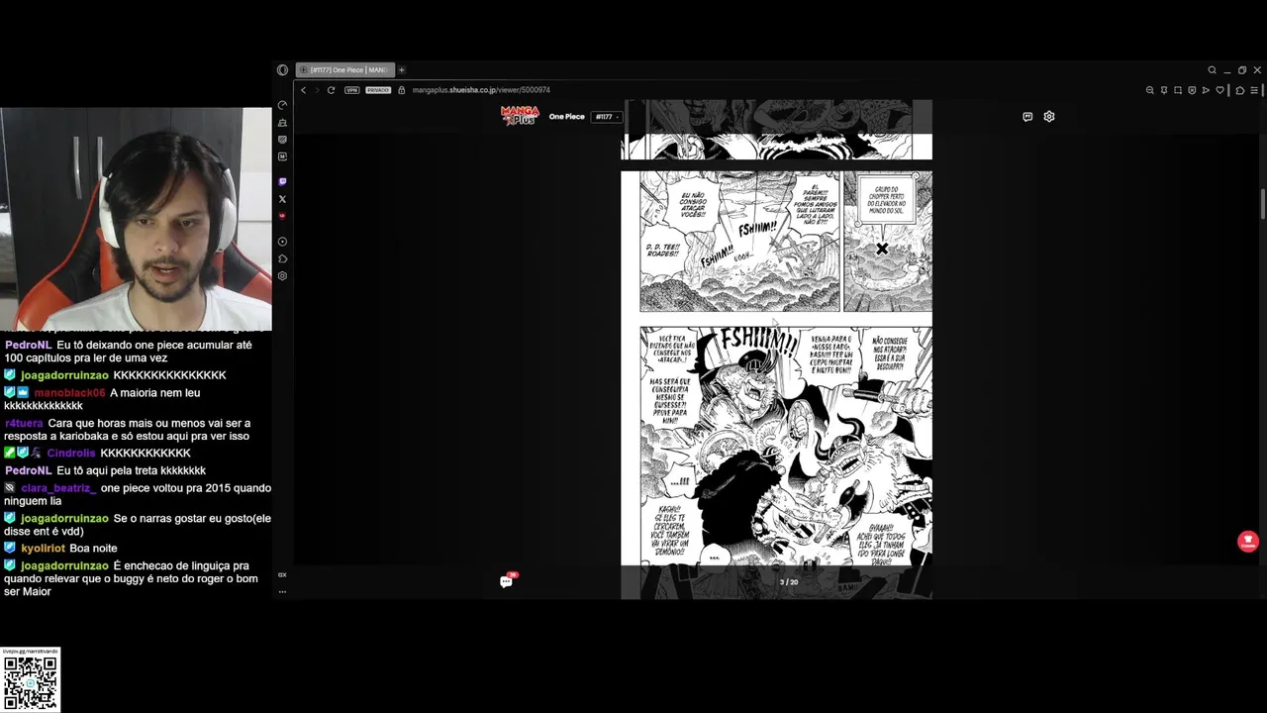Click username r4tuera in chat
The width and height of the screenshot is (1267, 713).
pyautogui.click(x=24, y=423)
